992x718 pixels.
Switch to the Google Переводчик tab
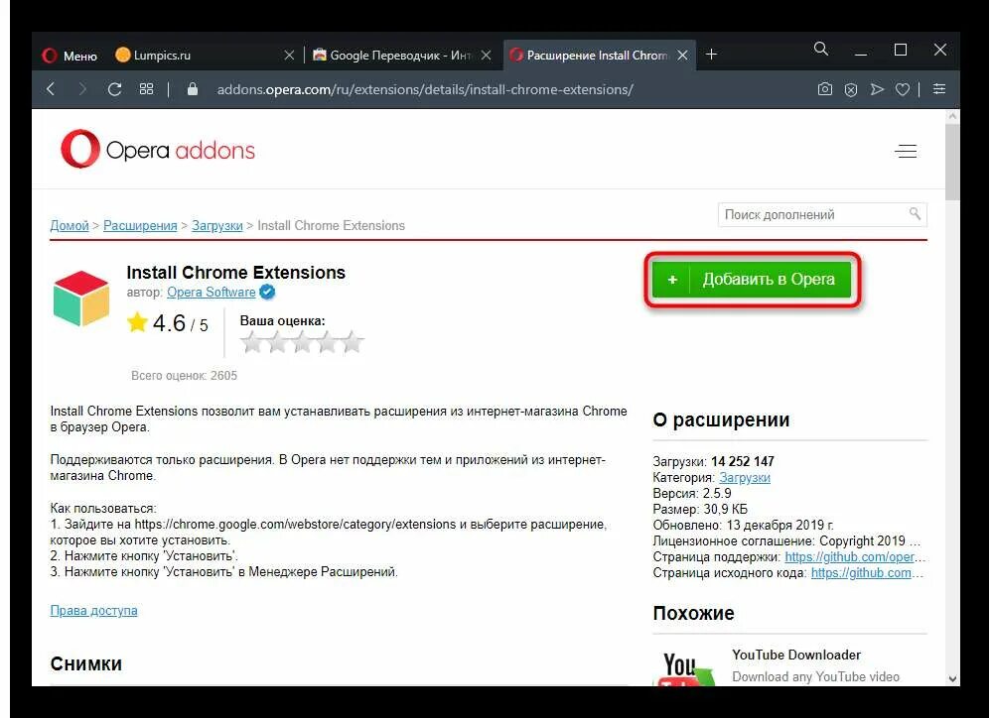pos(401,56)
